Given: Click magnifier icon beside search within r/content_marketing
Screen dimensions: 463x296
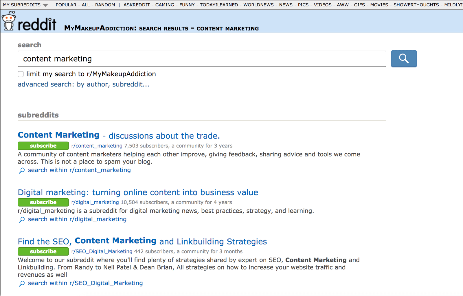Looking at the screenshot, I should click(x=22, y=170).
